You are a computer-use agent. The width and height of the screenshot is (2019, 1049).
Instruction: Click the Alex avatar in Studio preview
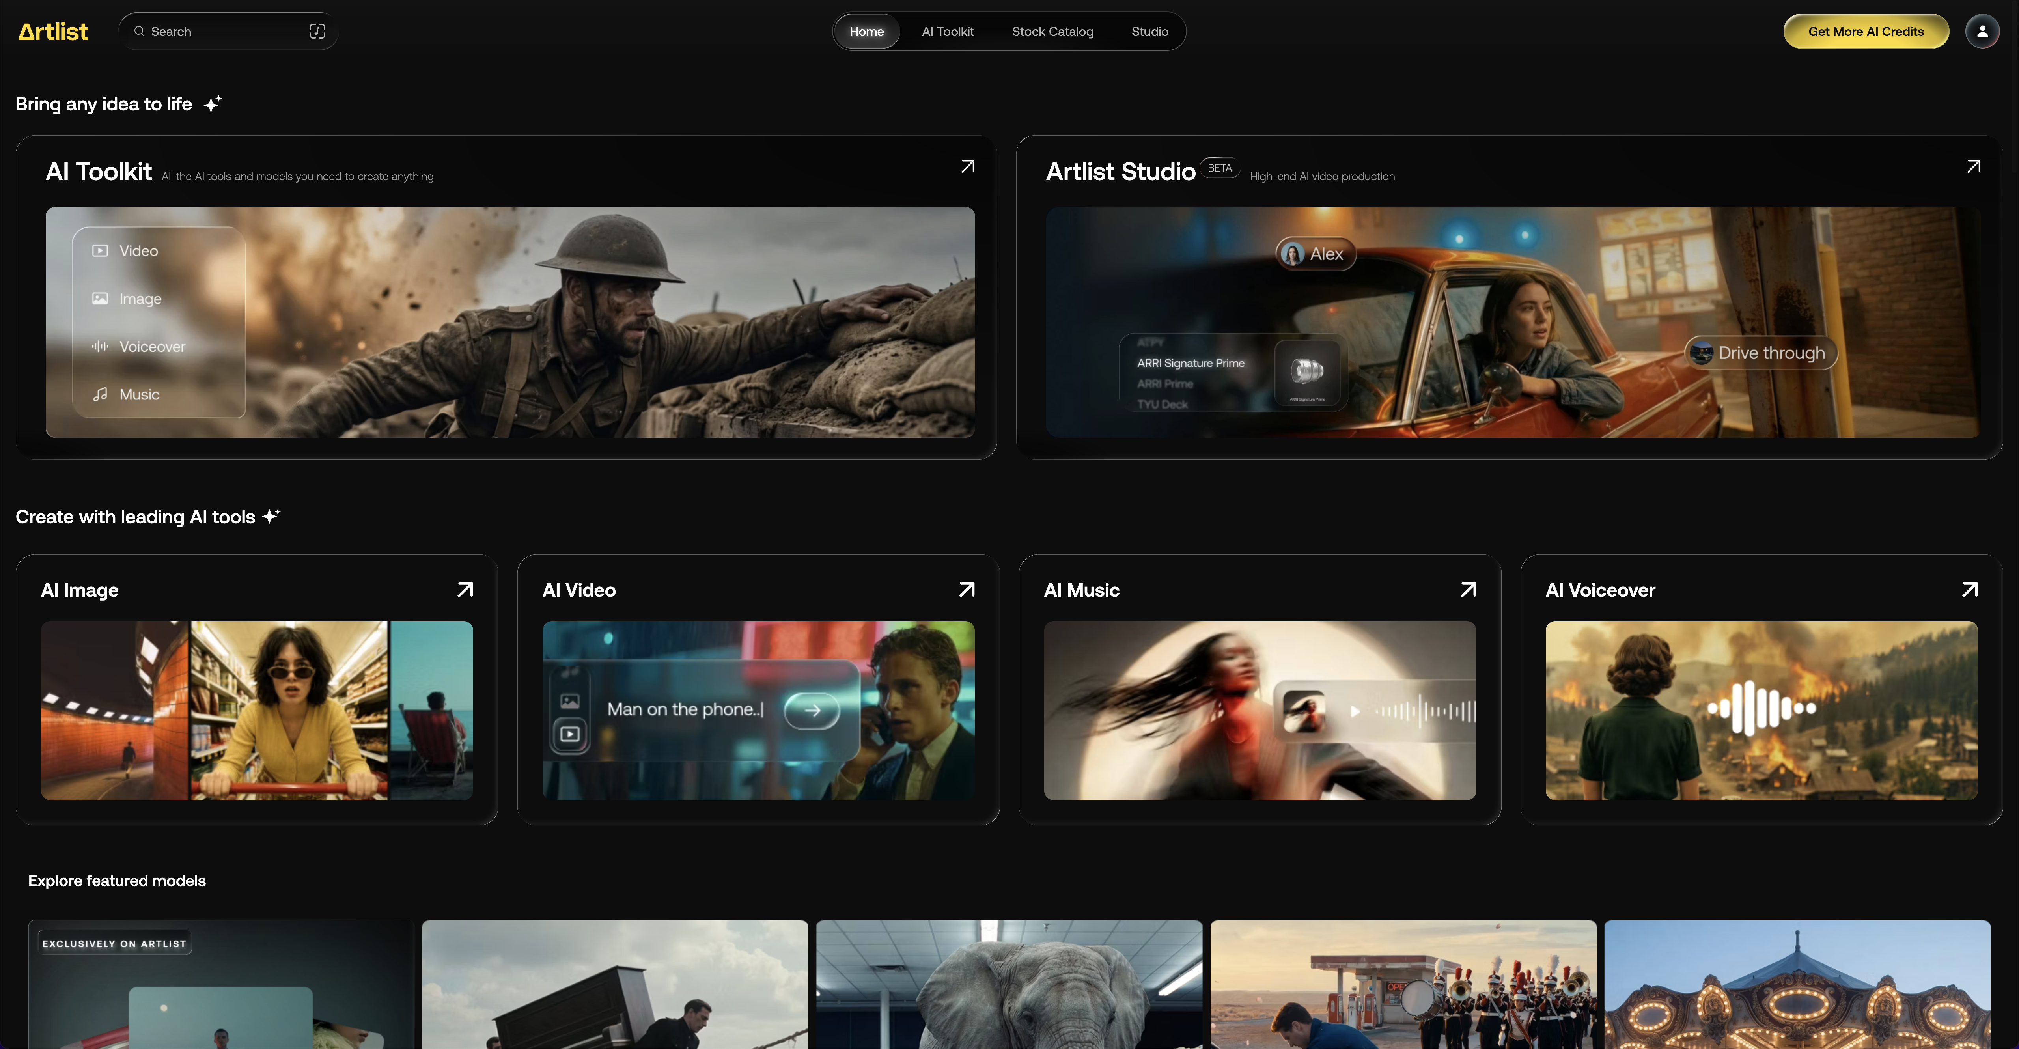[x=1293, y=254]
